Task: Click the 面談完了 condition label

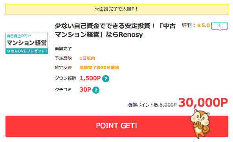Action: coord(63,49)
